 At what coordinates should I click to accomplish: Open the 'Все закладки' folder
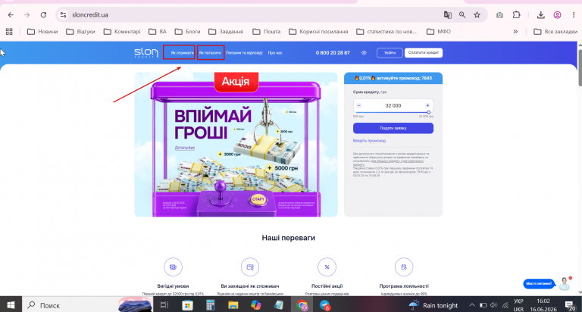(555, 32)
